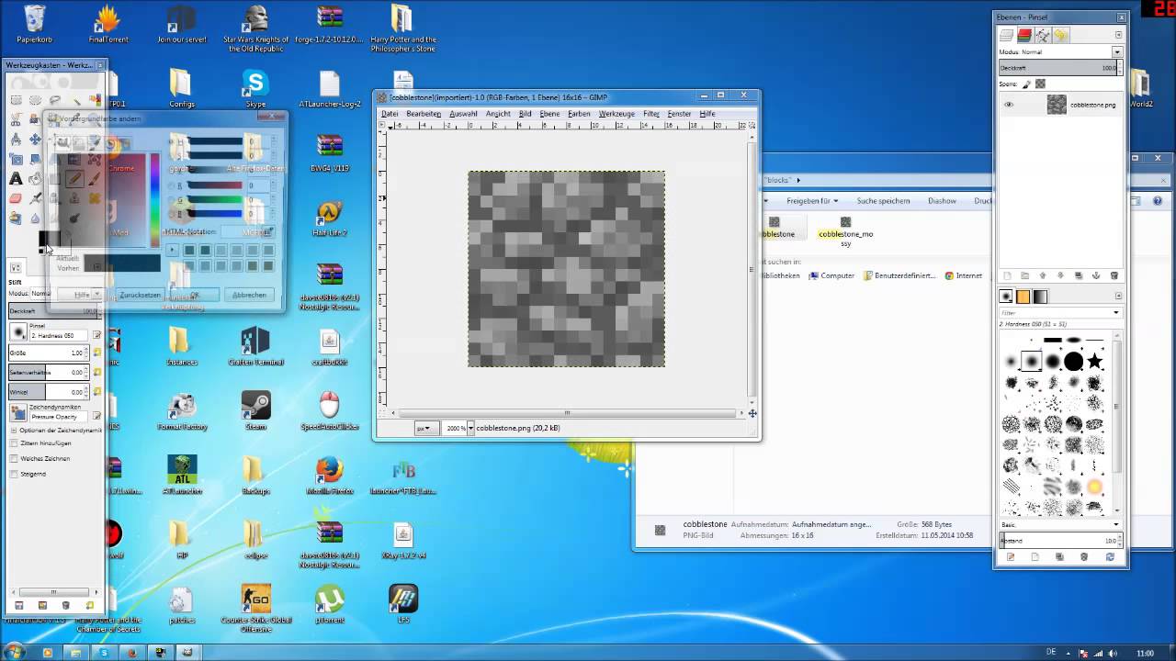Click Abbrechen in color dialog
The image size is (1176, 661).
pyautogui.click(x=249, y=295)
